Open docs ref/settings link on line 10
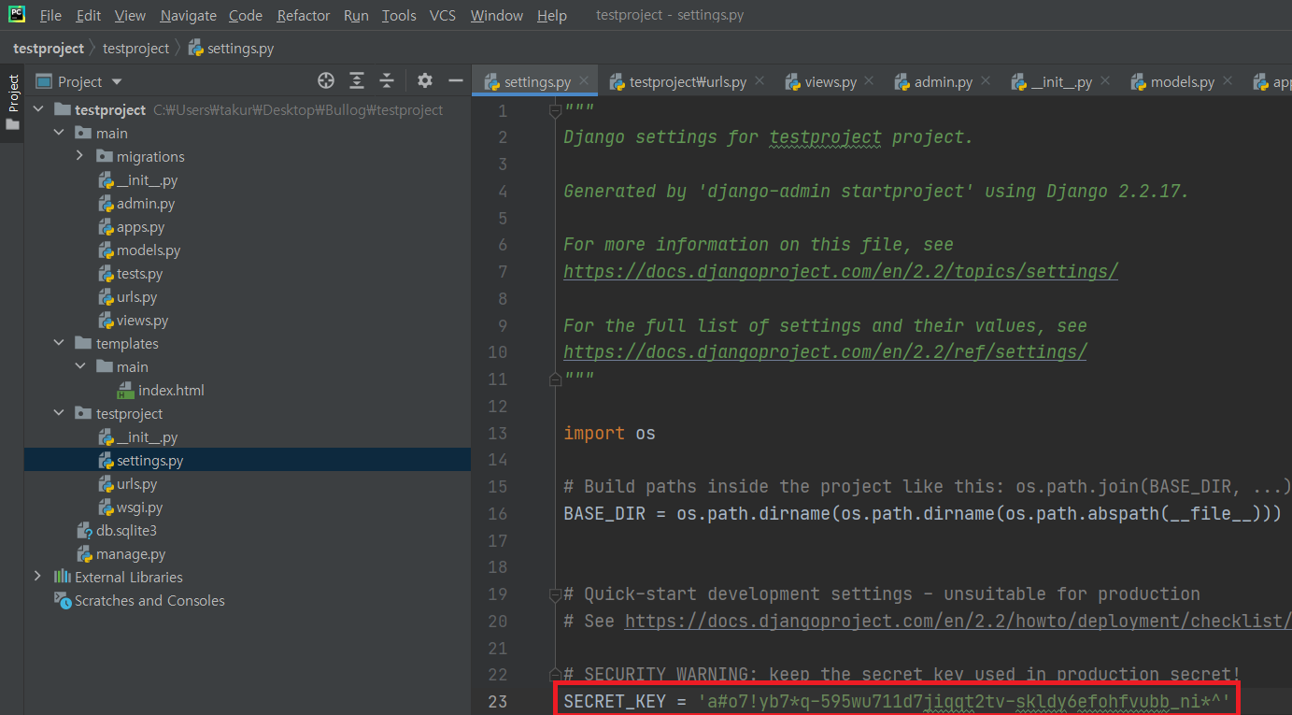Screen dimensions: 1292x715 point(825,352)
